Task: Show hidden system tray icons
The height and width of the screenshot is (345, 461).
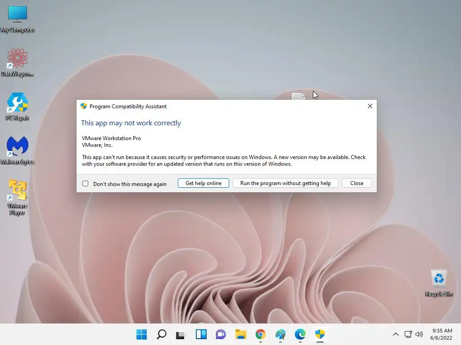Action: [x=396, y=334]
